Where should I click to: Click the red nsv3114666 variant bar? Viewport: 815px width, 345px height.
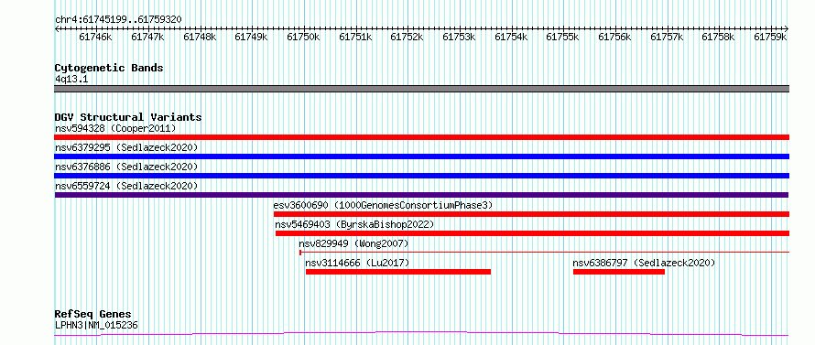pyautogui.click(x=398, y=272)
